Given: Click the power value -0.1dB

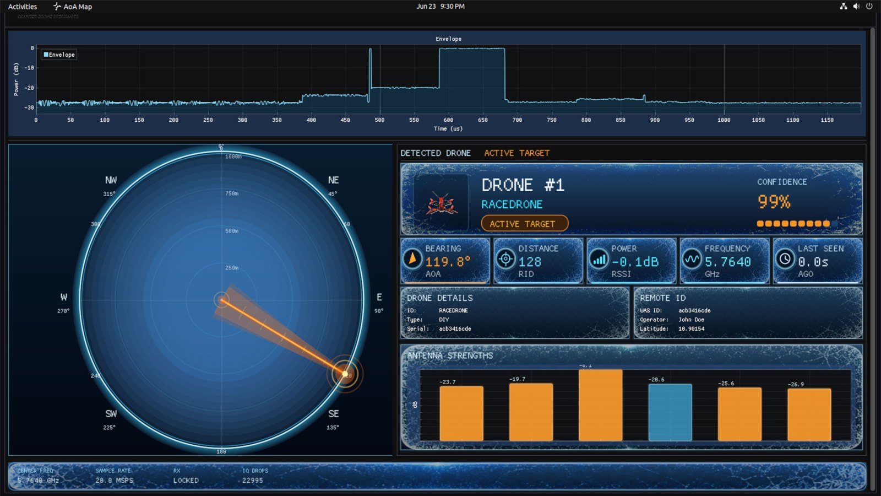Looking at the screenshot, I should (635, 262).
